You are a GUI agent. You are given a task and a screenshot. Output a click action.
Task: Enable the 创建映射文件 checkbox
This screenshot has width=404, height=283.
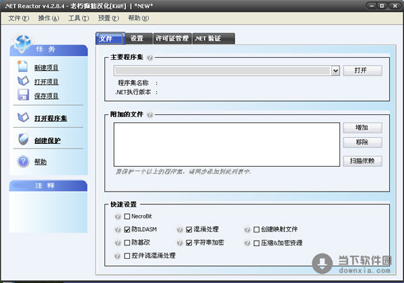tap(257, 229)
